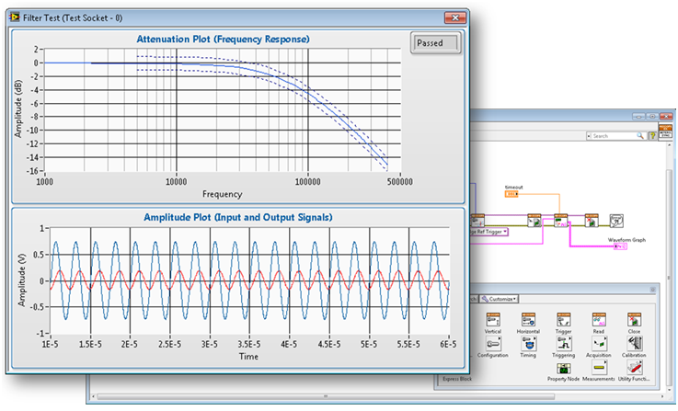Click the Passed status indicator
Screen dimensions: 678x411
(434, 42)
